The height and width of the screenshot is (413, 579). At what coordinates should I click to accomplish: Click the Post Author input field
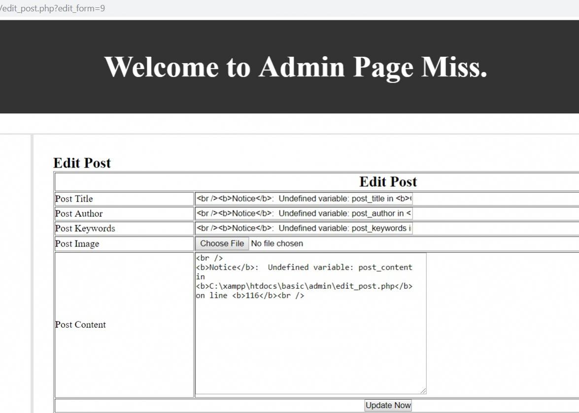point(304,213)
